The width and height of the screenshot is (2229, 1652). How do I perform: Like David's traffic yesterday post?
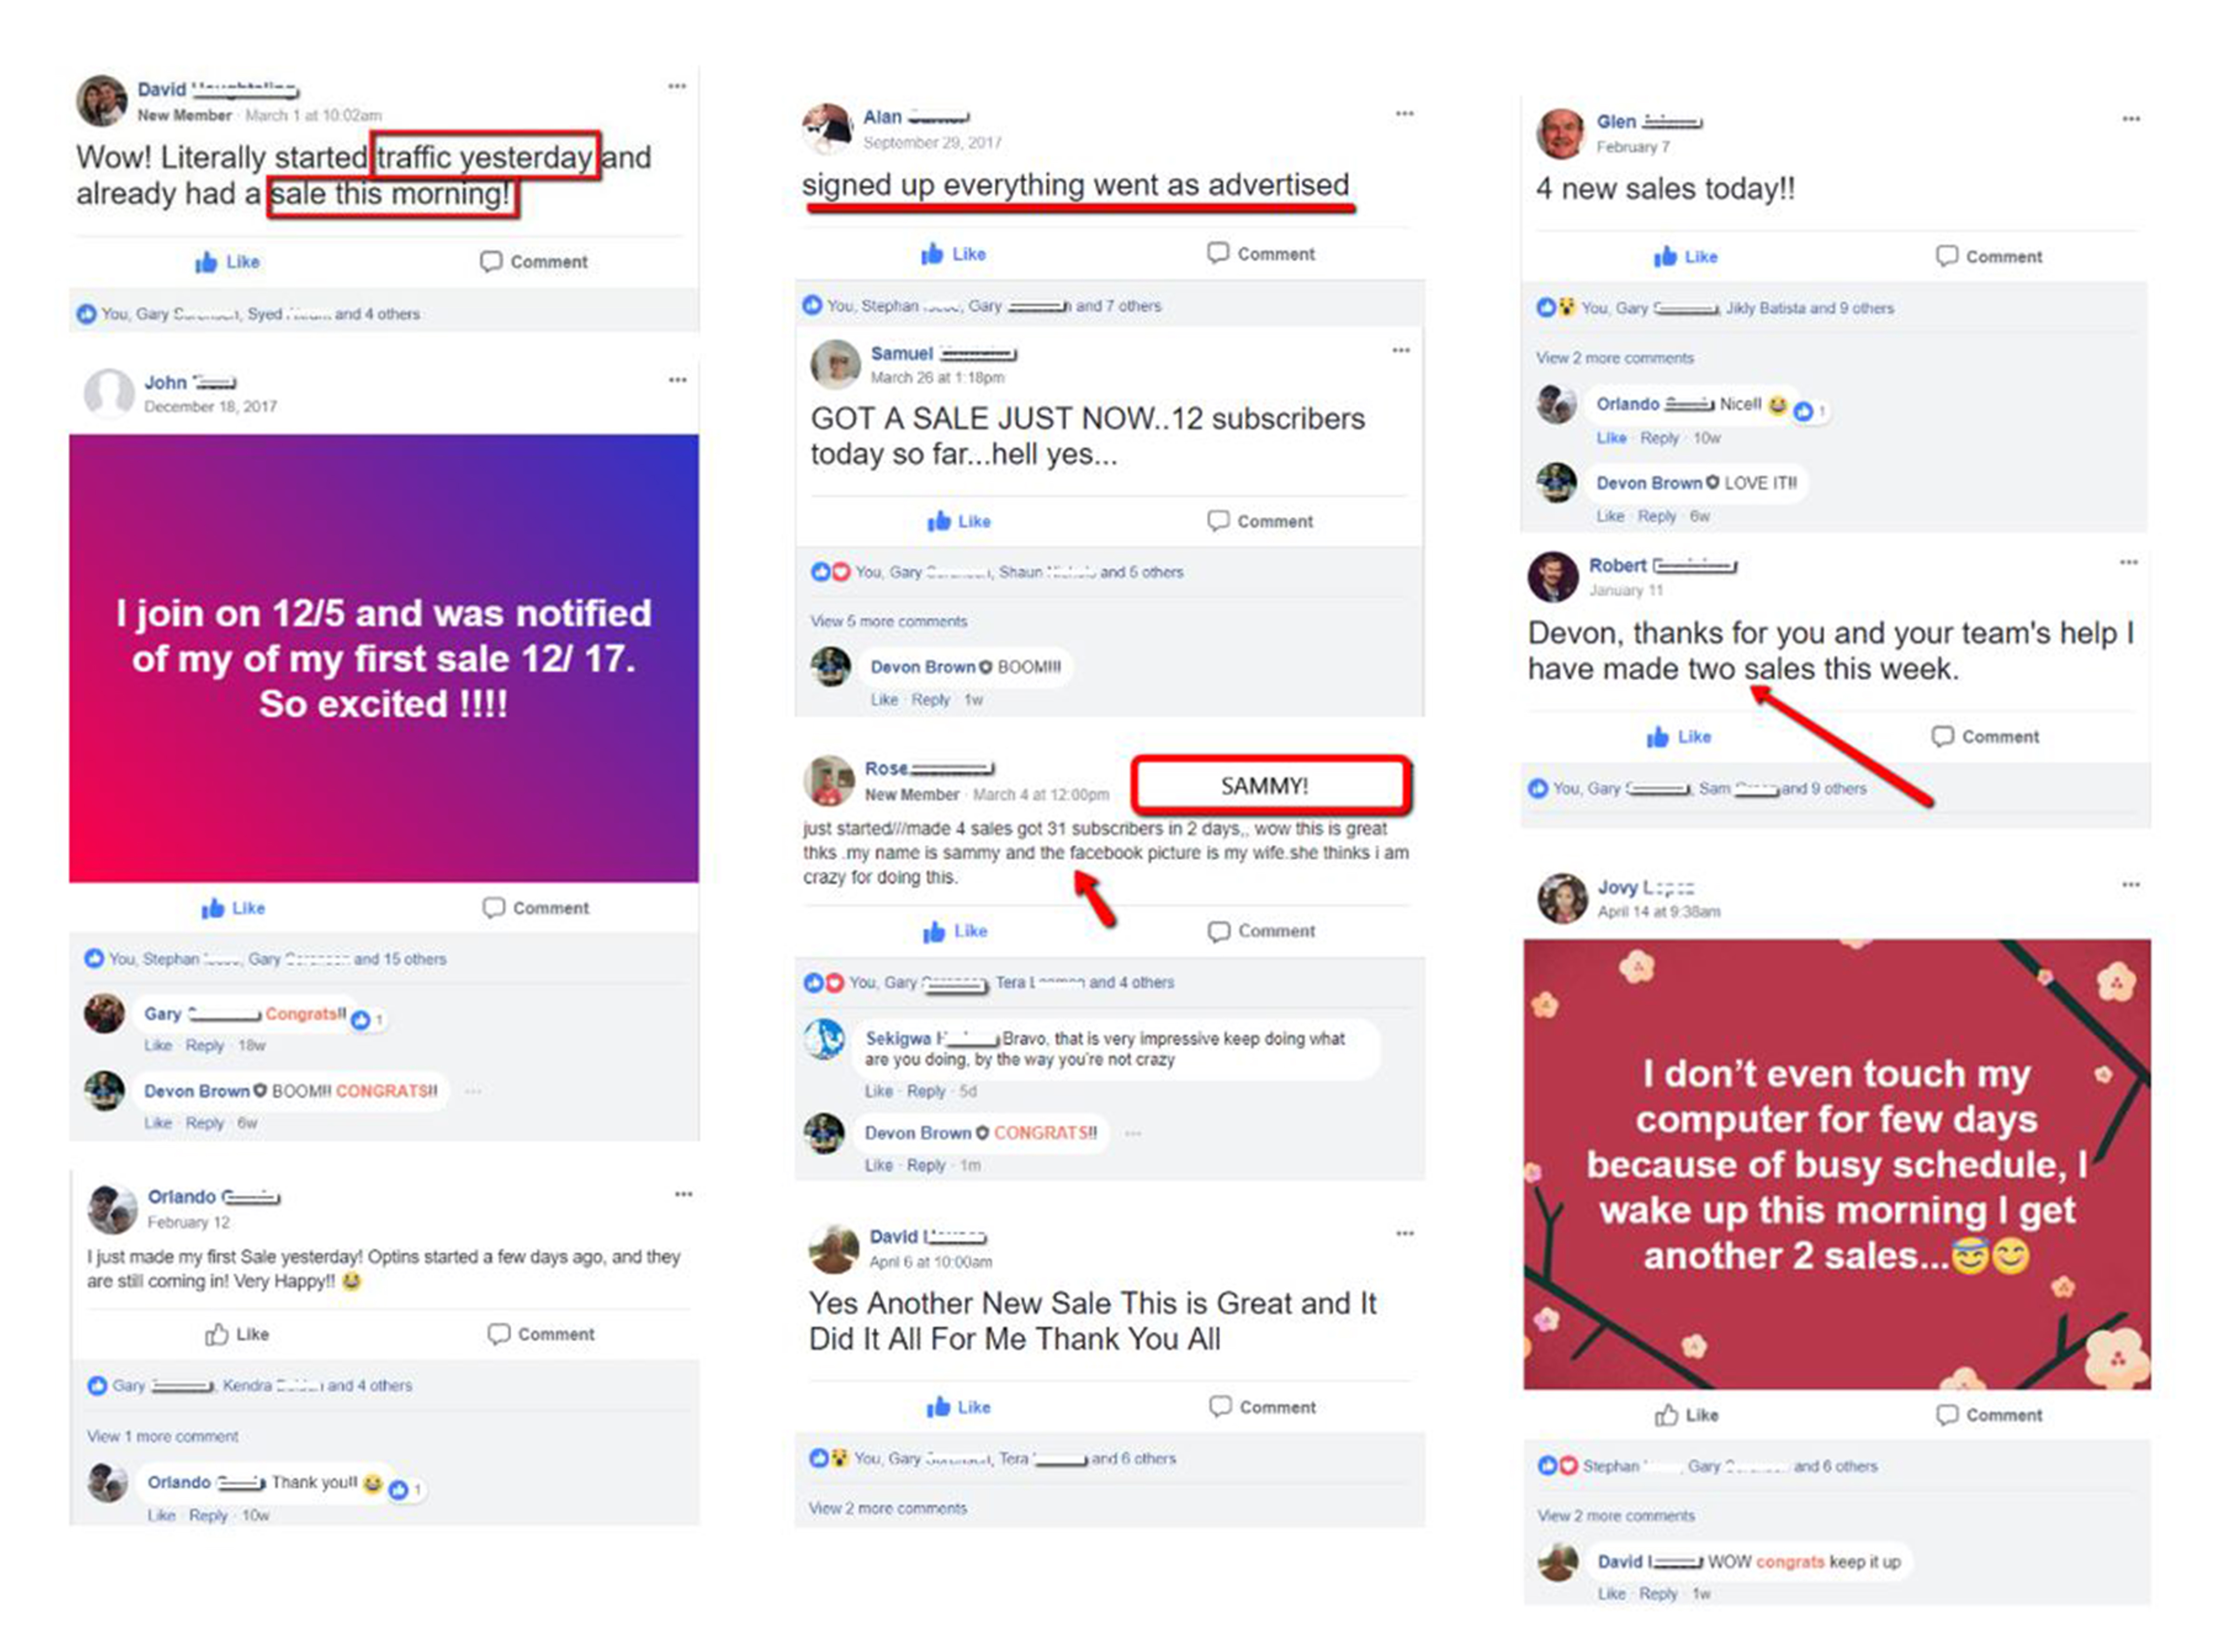(x=227, y=262)
